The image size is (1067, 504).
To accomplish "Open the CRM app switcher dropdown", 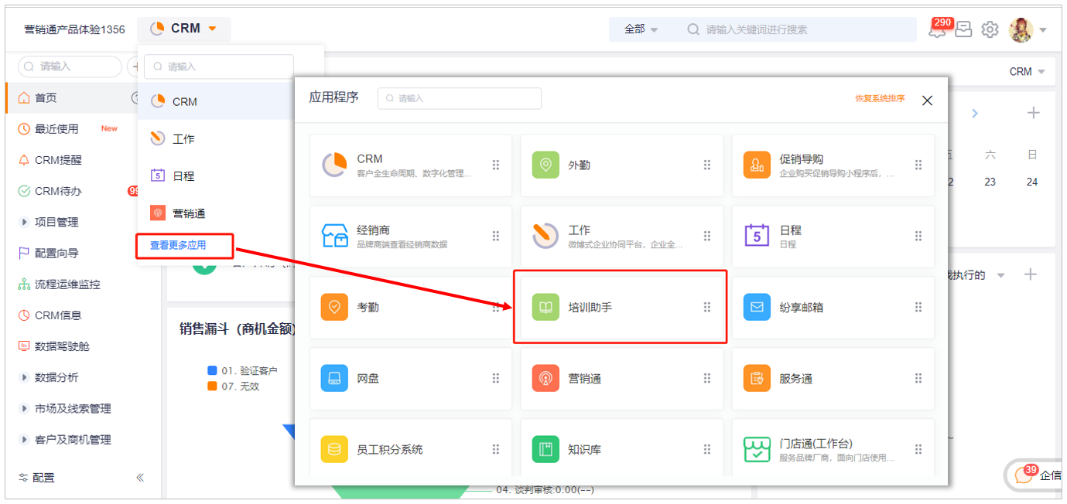I will [184, 29].
